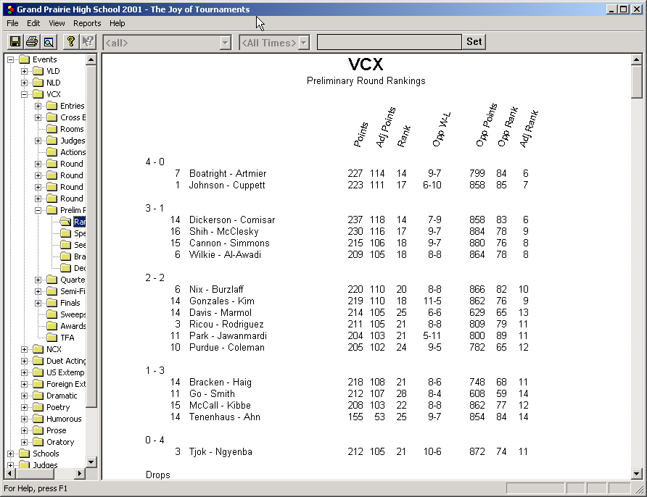Select the Save icon on the toolbar
Viewport: 647px width, 497px height.
[x=15, y=41]
